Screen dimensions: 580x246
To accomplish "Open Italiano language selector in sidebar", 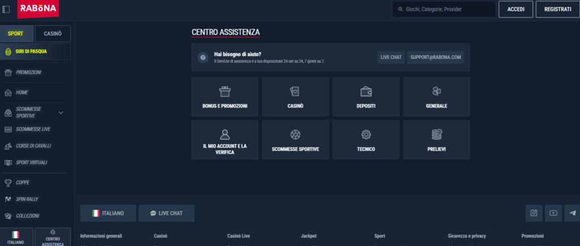I will 15,237.
